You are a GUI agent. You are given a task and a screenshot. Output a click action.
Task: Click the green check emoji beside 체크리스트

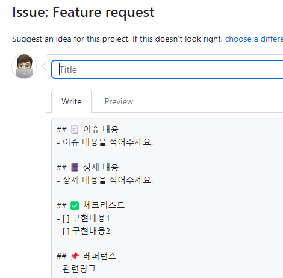tap(75, 206)
